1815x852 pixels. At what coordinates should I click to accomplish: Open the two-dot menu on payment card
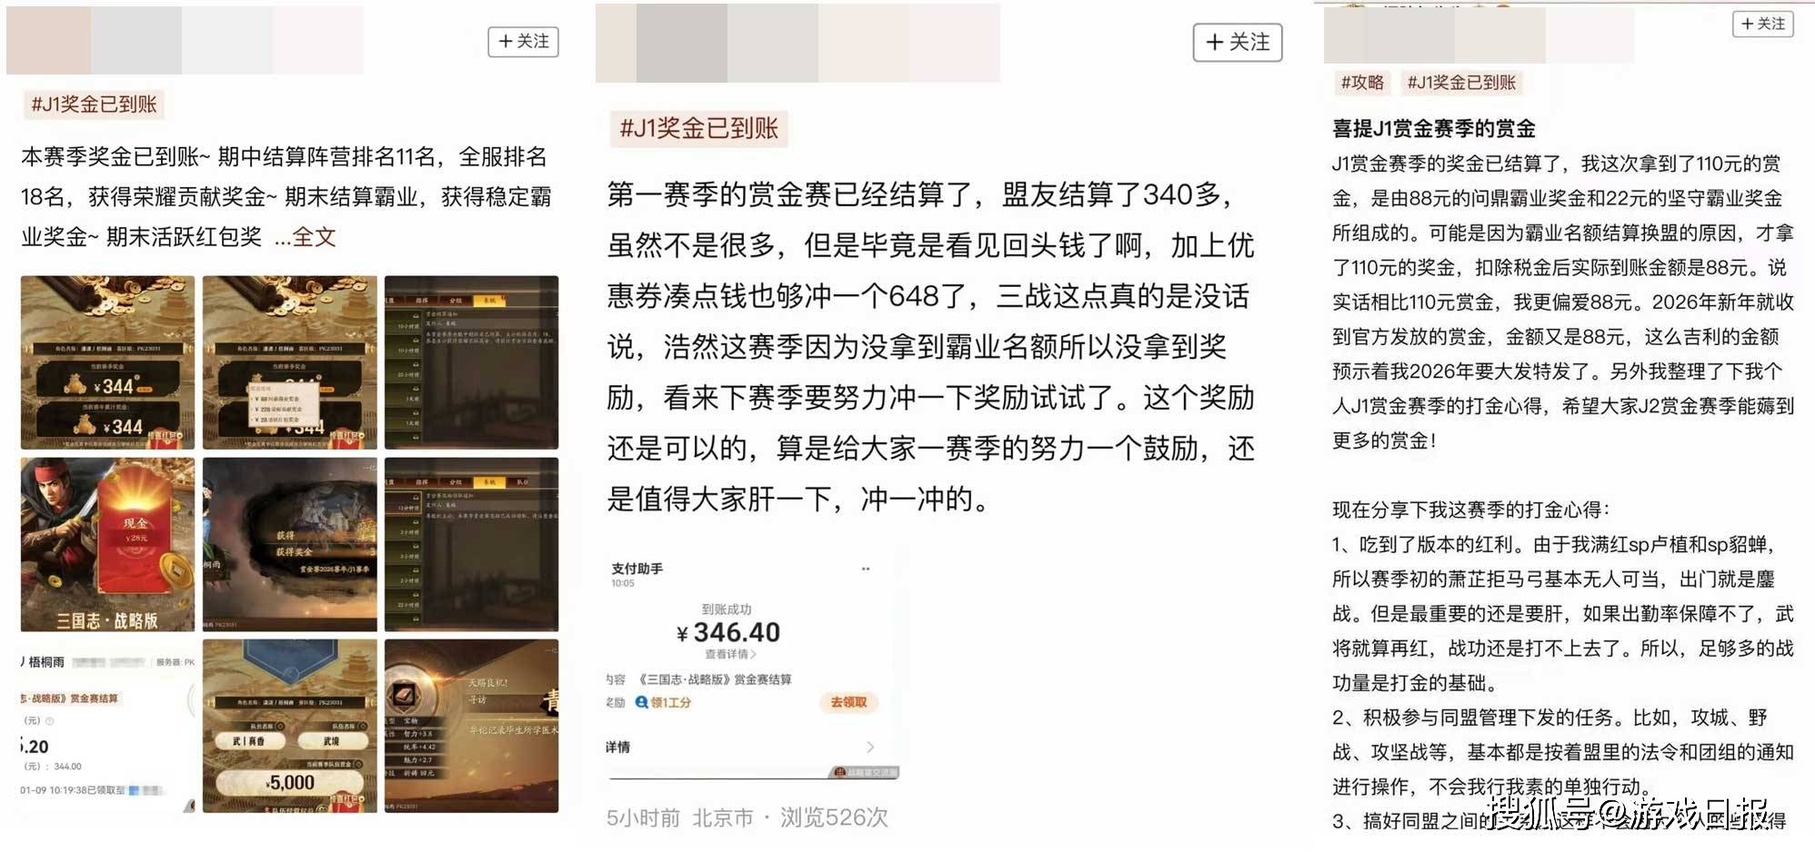coord(866,569)
